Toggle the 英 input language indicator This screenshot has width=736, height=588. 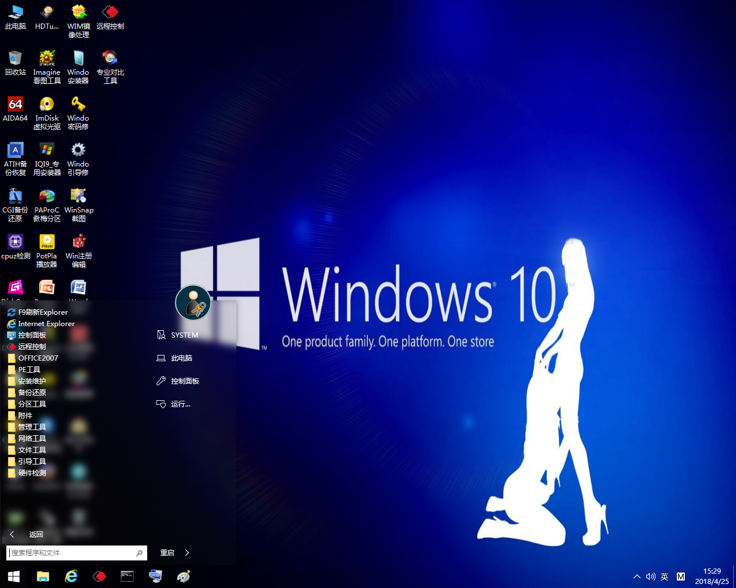(x=665, y=577)
